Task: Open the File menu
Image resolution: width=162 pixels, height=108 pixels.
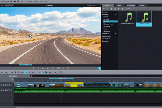Action: pyautogui.click(x=22, y=1)
